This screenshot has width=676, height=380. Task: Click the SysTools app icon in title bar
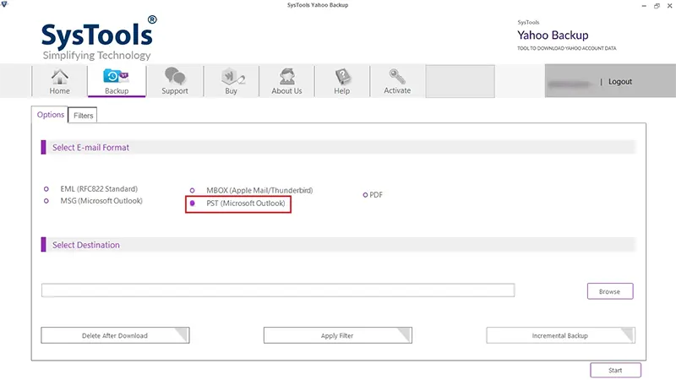(5, 4)
